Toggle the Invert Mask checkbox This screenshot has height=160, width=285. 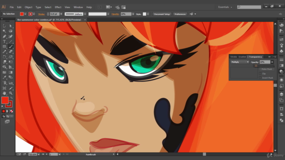[x=260, y=78]
